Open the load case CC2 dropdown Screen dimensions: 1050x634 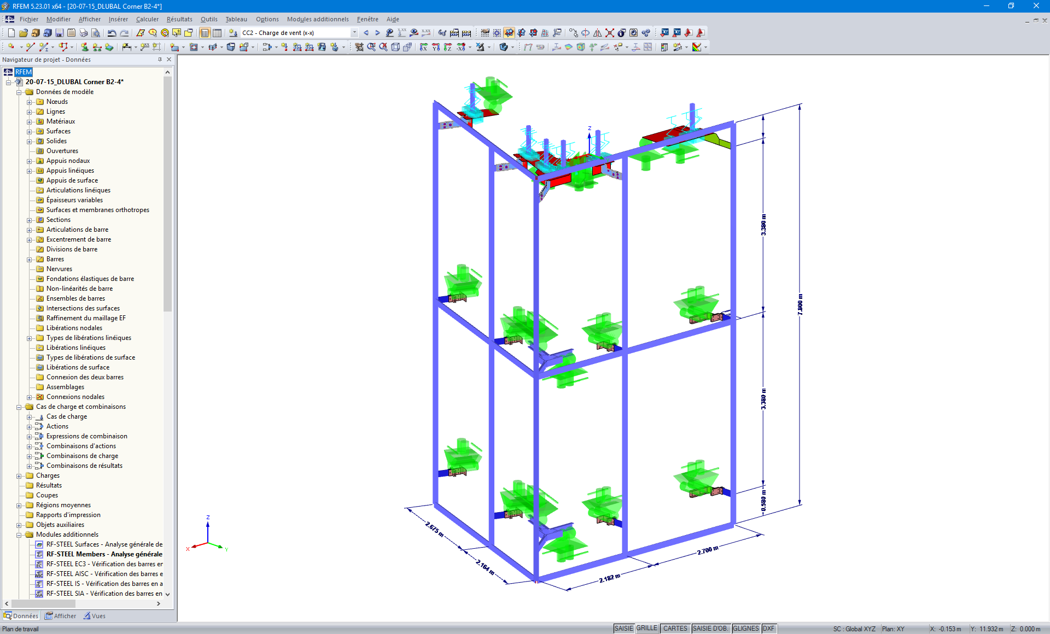click(x=354, y=33)
